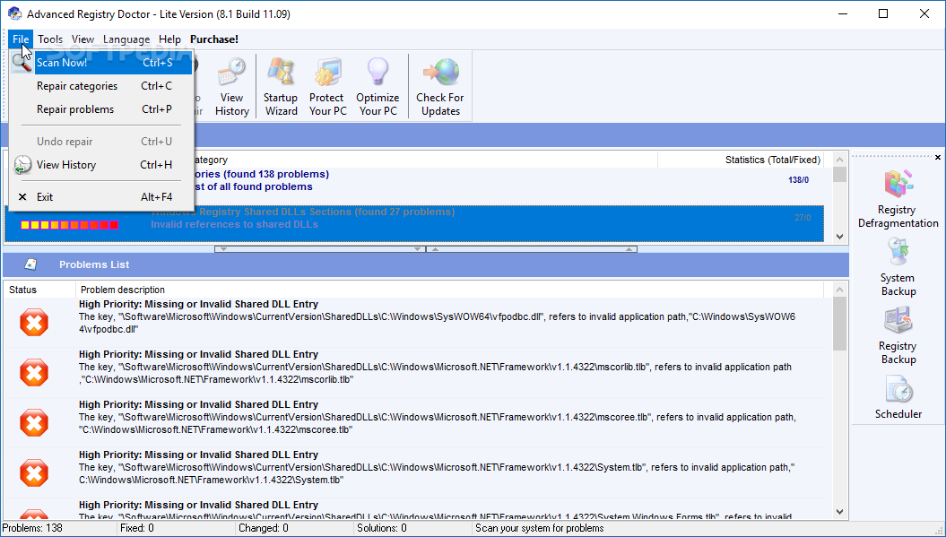
Task: Click the Status column header
Action: (x=39, y=290)
